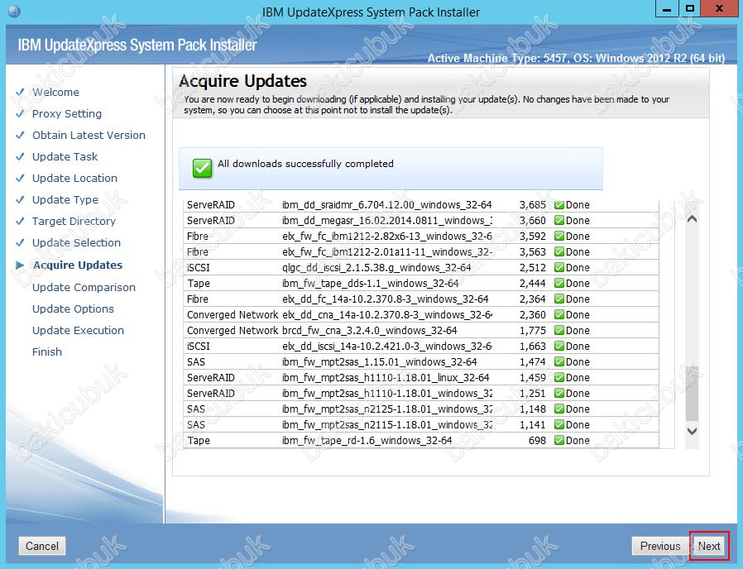743x569 pixels.
Task: Click the Next button
Action: 709,546
